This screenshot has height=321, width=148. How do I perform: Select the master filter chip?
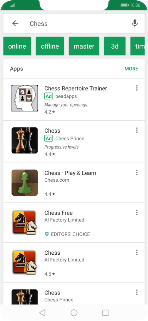pos(84,46)
